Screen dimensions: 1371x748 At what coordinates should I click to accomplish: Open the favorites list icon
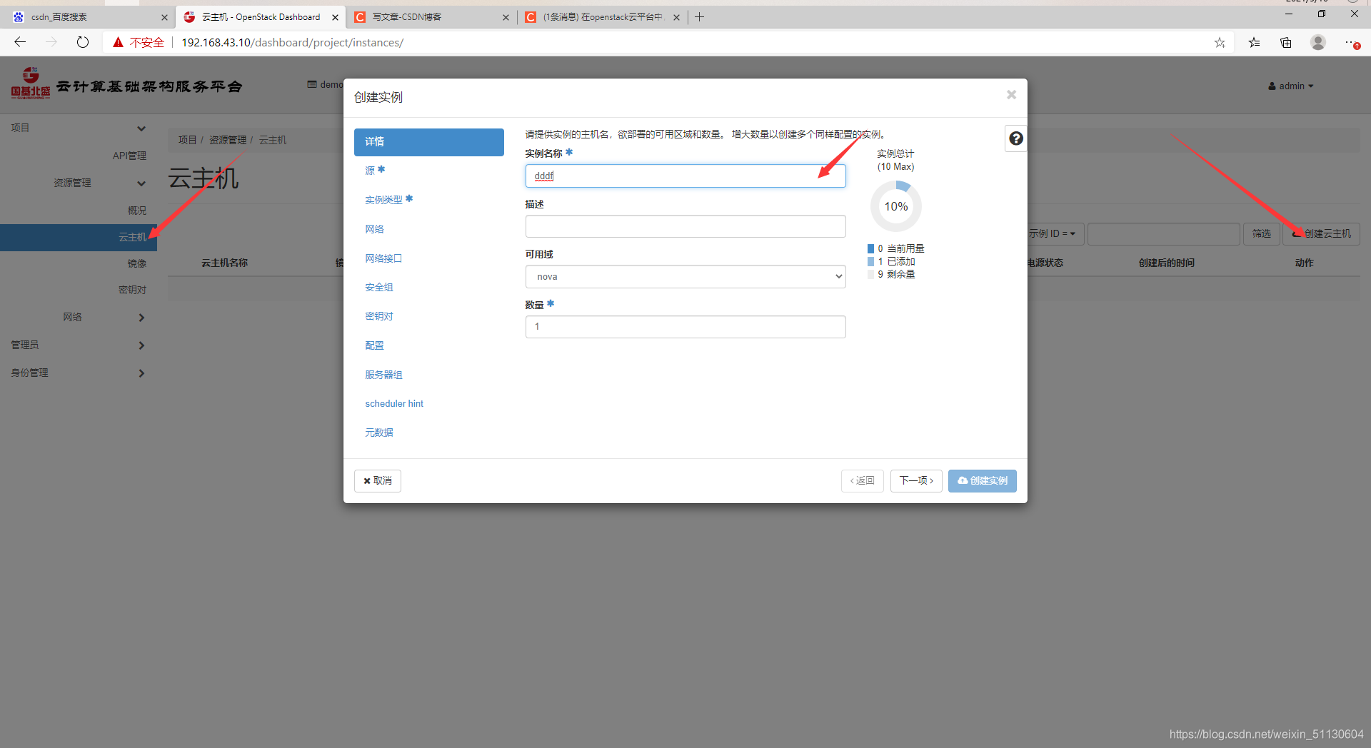click(1254, 43)
